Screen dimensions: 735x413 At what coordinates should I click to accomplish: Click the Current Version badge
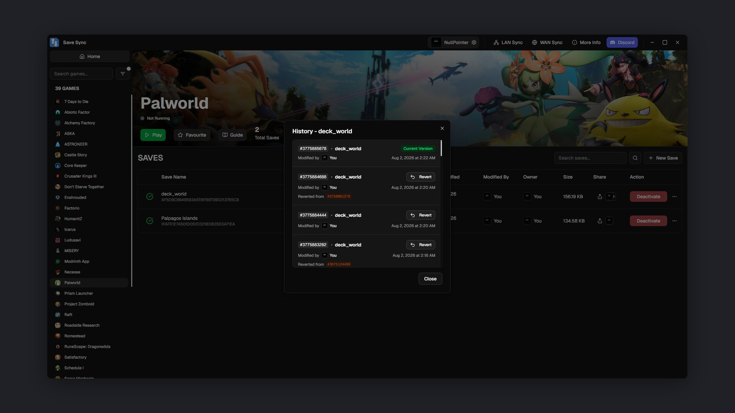point(418,149)
